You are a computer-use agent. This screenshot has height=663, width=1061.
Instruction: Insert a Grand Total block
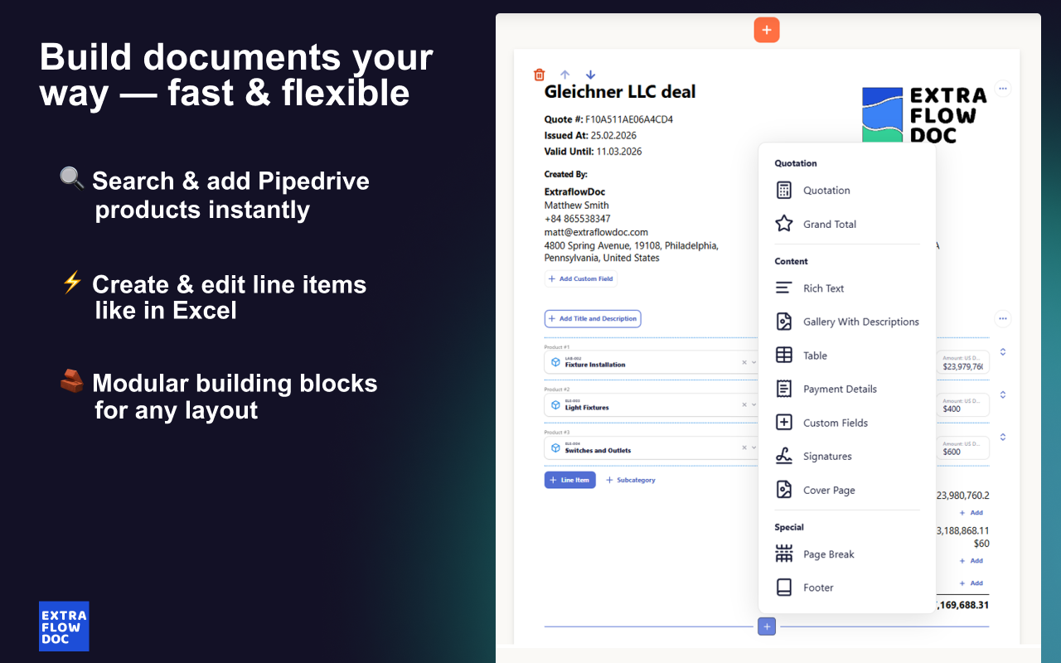click(828, 224)
